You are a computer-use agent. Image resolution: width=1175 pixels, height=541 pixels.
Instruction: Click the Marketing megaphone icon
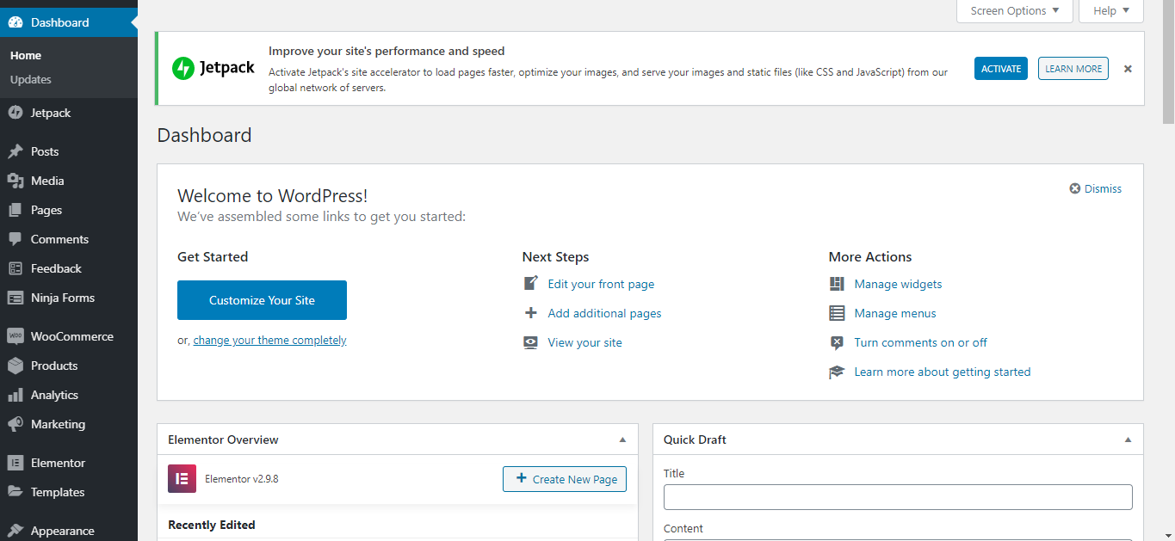click(x=15, y=424)
